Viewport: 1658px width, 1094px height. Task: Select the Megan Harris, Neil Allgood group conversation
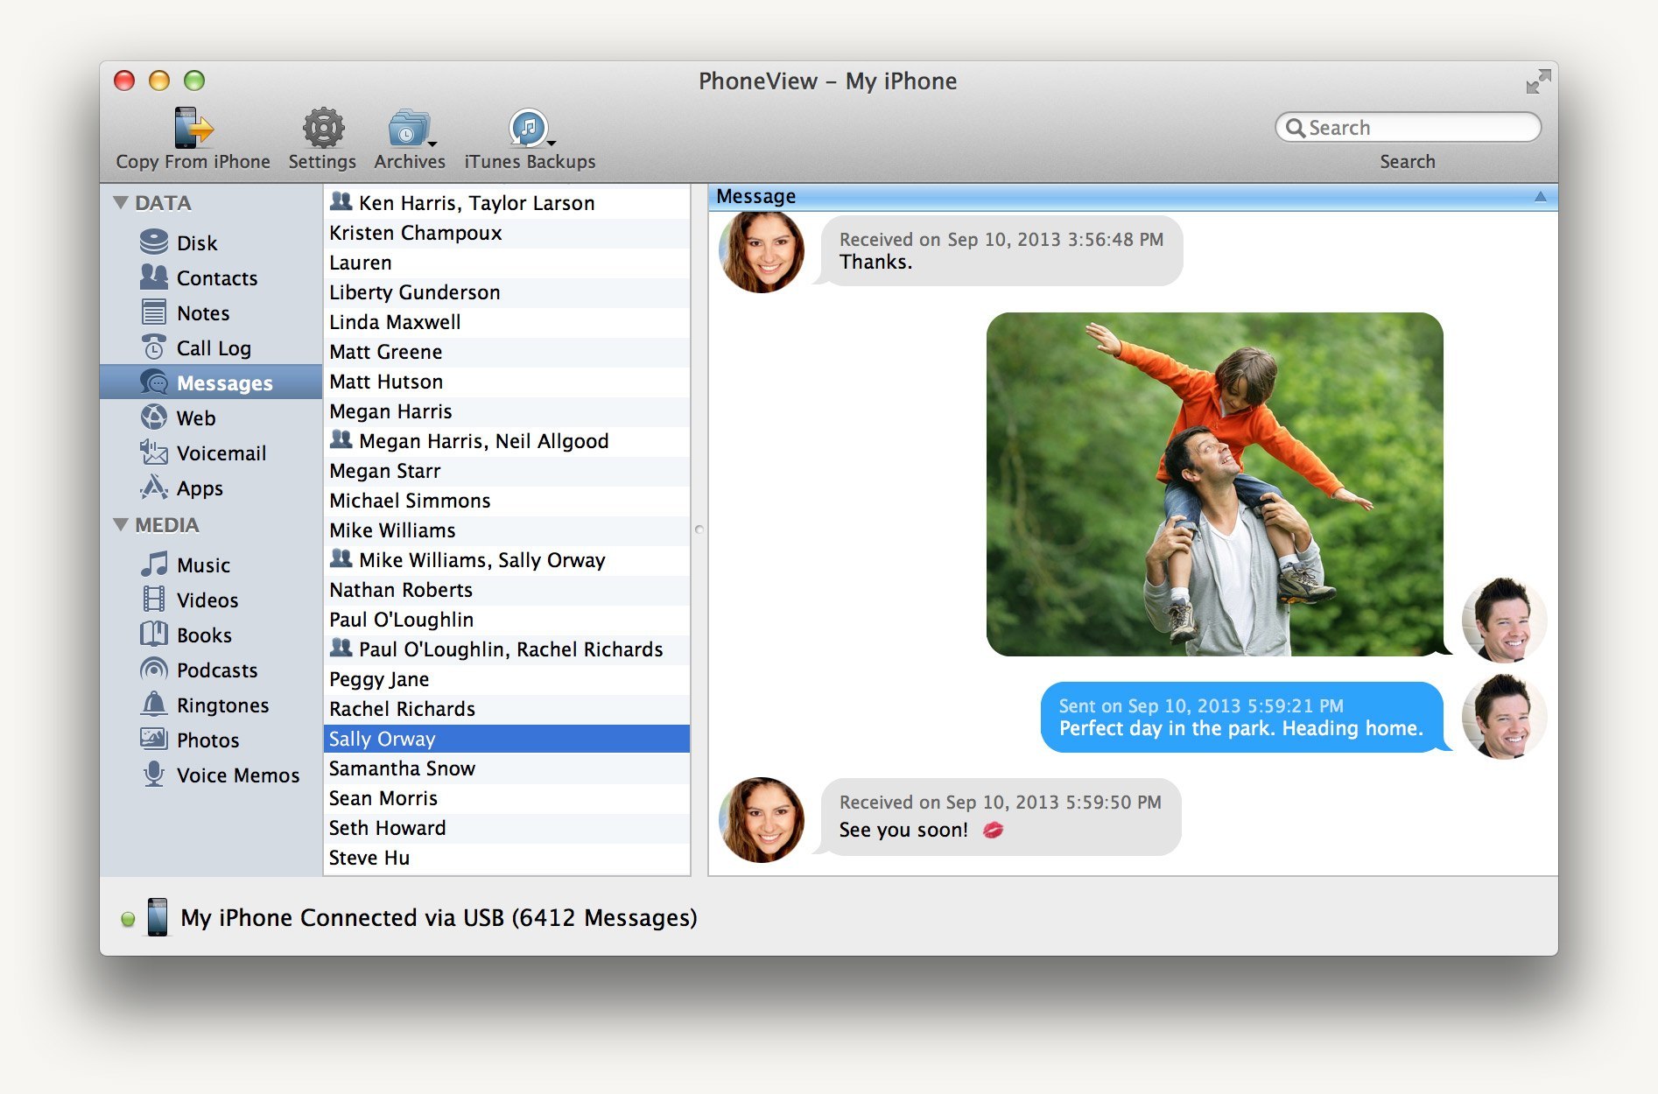tap(507, 441)
